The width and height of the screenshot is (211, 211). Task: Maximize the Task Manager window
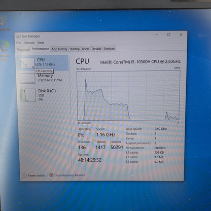click(x=168, y=34)
